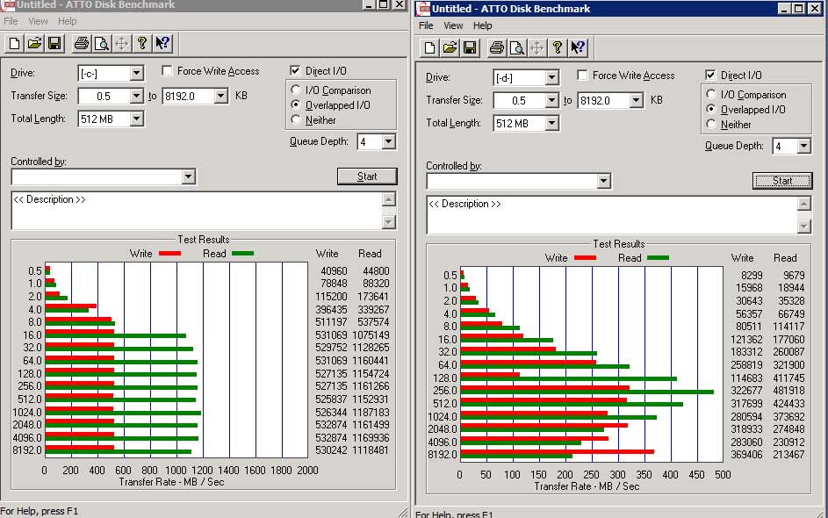
Task: Click the move arrows icon in right window
Action: pyautogui.click(x=536, y=48)
